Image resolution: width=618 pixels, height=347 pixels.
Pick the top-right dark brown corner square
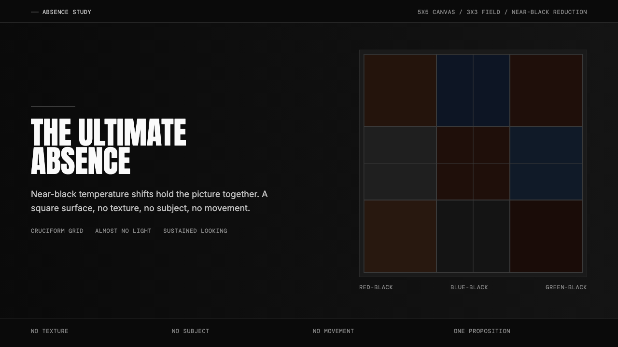pyautogui.click(x=546, y=91)
